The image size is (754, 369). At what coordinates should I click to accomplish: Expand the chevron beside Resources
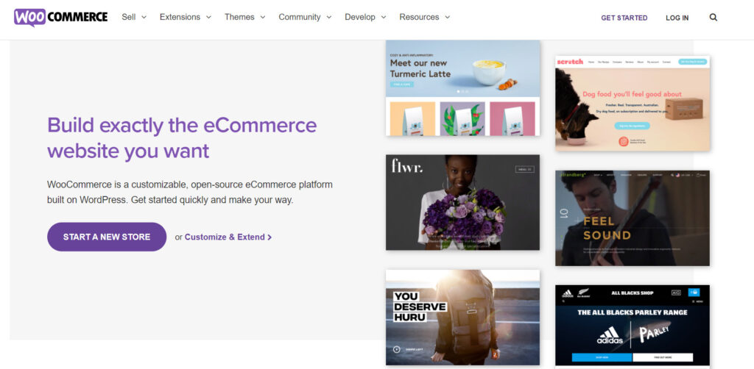(447, 18)
